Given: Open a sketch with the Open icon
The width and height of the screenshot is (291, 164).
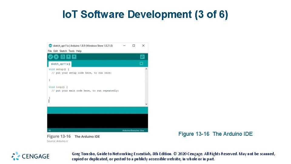Looking at the screenshot, I should (x=68, y=57).
